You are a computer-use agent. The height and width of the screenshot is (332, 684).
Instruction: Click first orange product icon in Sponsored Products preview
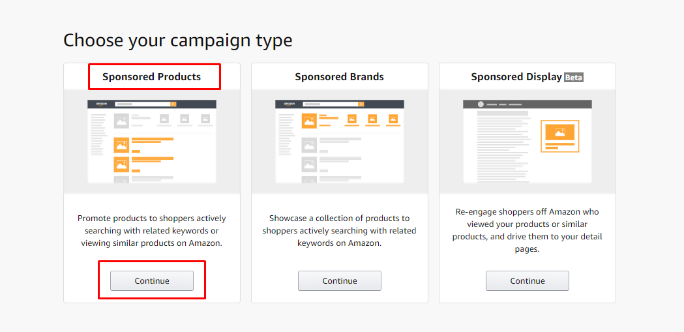click(x=121, y=145)
